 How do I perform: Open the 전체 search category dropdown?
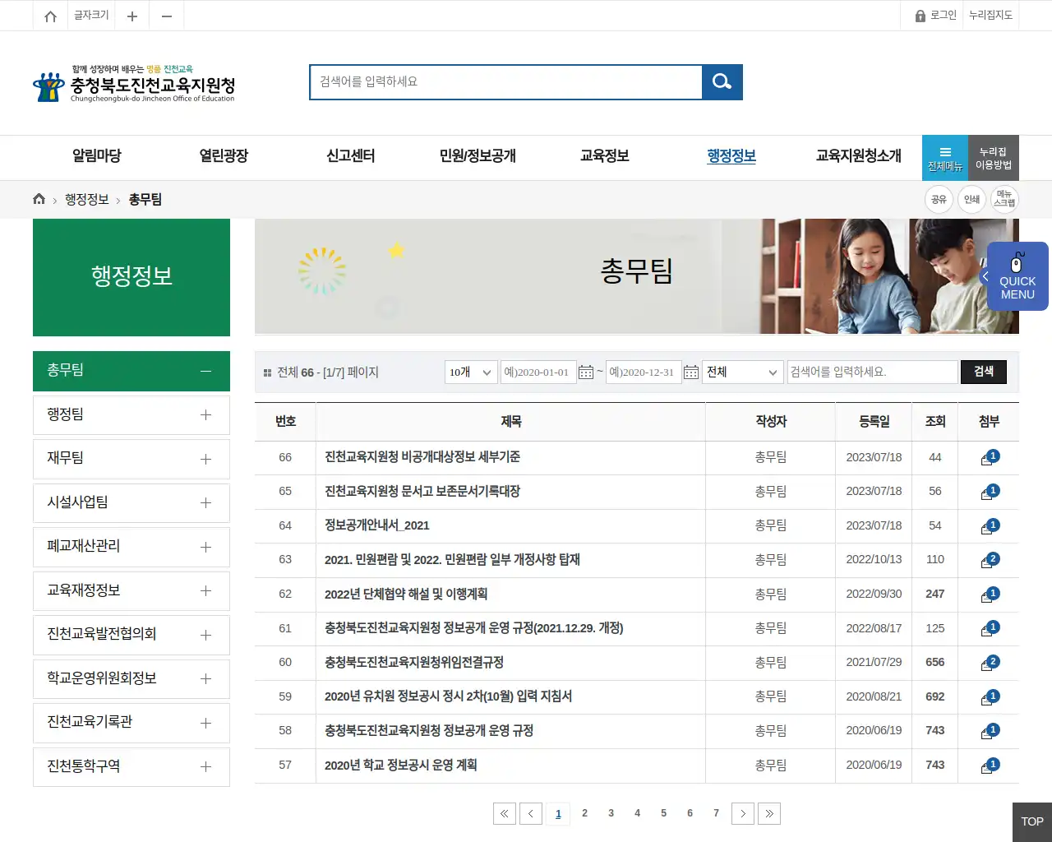743,372
